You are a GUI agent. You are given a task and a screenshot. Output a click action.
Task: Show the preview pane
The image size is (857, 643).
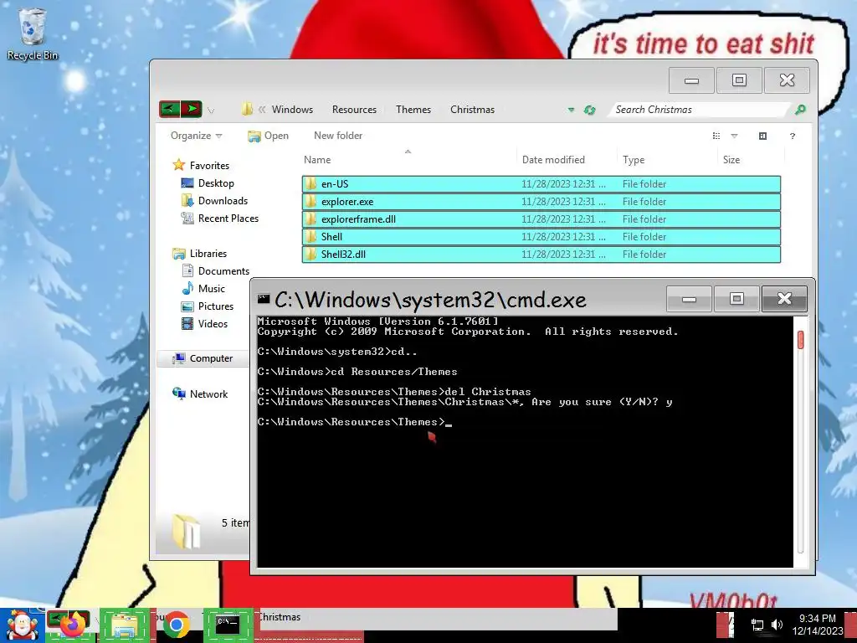[763, 136]
